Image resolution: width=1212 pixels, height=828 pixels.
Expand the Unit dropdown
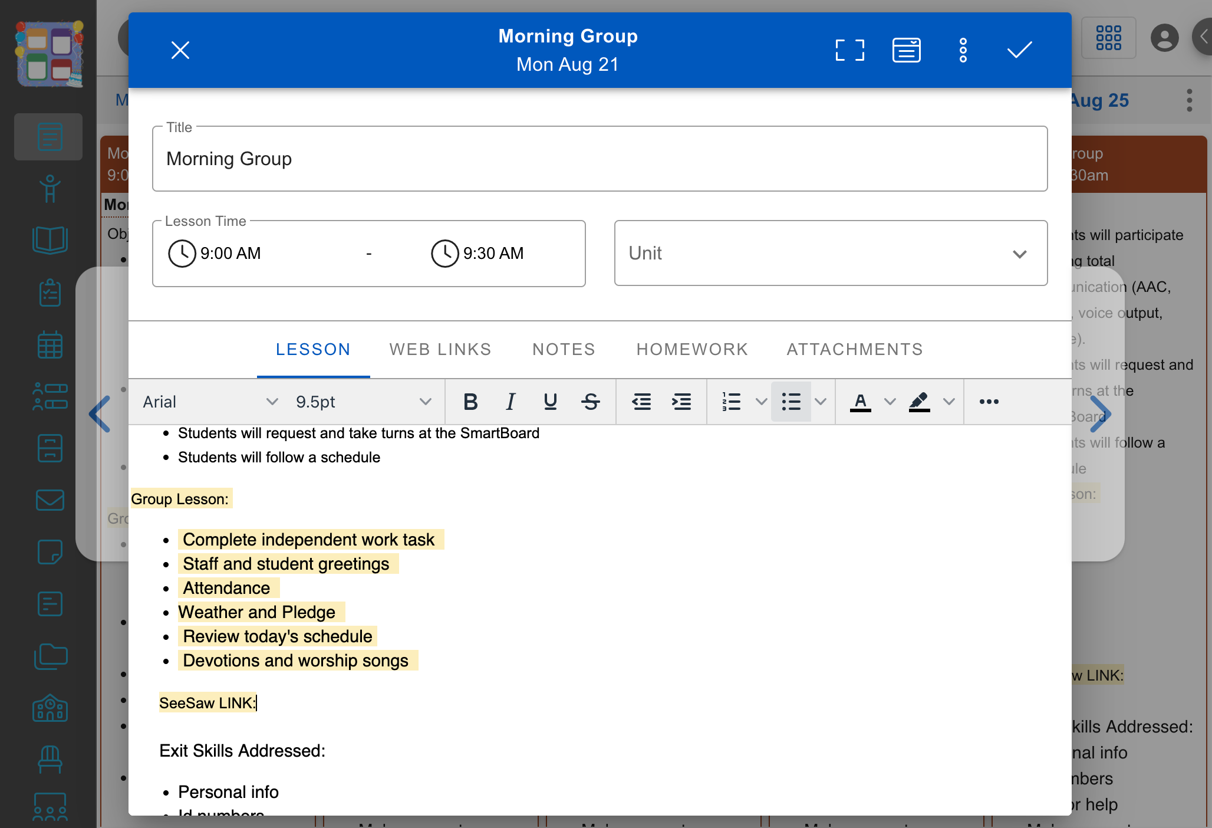831,253
